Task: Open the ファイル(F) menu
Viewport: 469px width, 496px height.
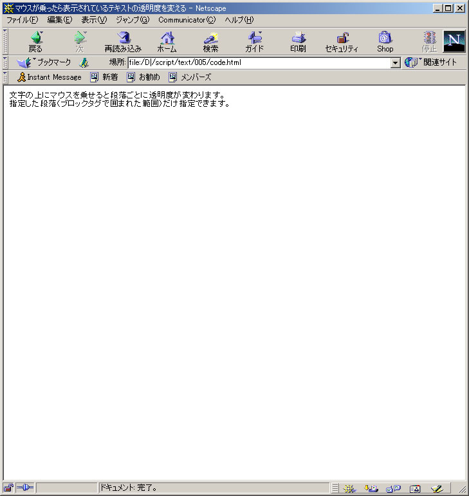Action: click(x=22, y=20)
